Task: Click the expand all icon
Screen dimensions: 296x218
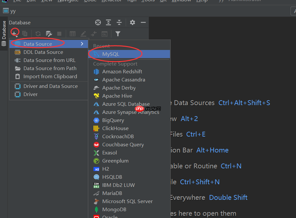Action: click(108, 22)
